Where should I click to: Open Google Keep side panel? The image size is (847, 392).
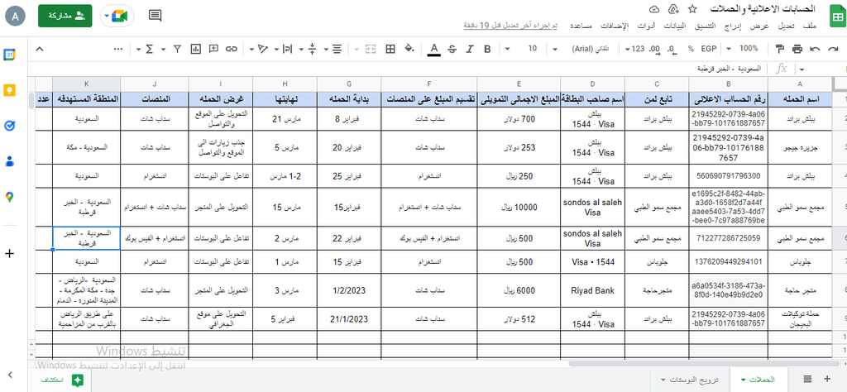9,90
